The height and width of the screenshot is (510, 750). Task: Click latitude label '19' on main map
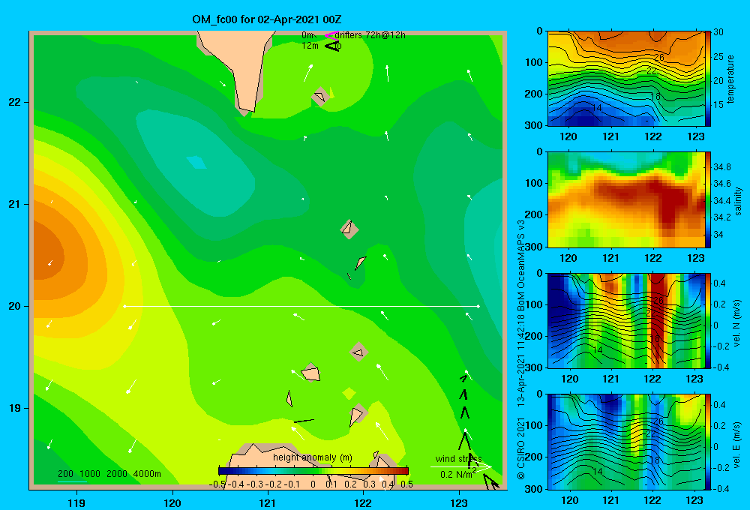pos(15,408)
